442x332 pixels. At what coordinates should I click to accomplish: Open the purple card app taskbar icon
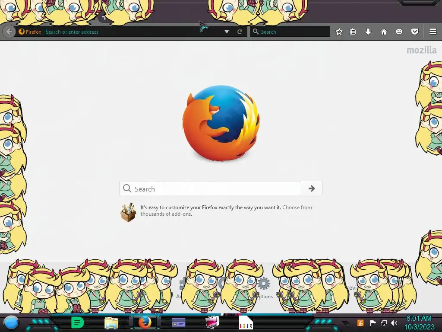(178, 322)
